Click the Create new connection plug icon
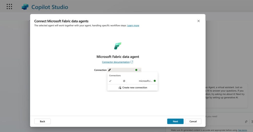This screenshot has height=132, width=253. coord(120,88)
